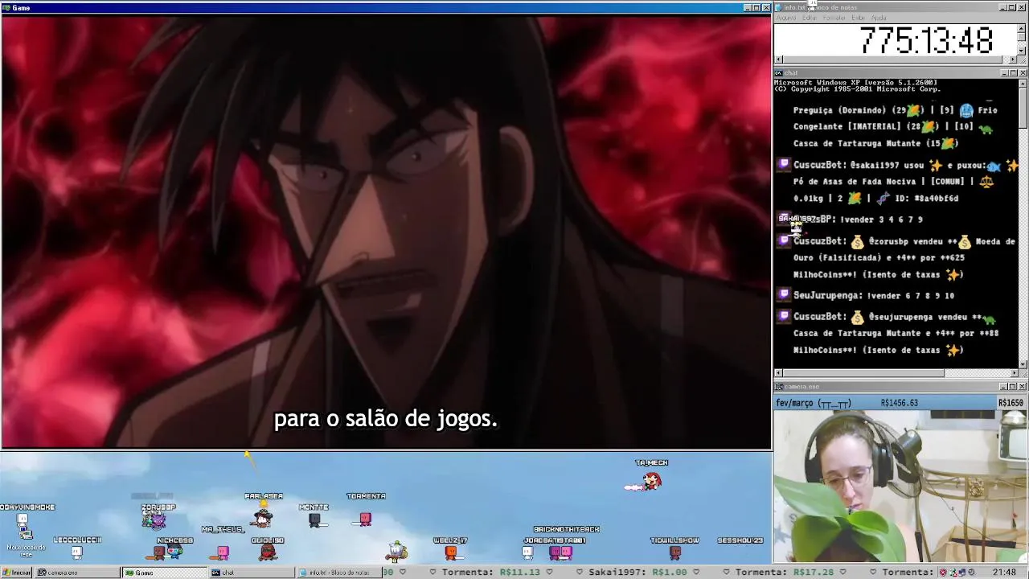Screen dimensions: 1029x579
Task: Switch to chat in the taskbar
Action: (x=251, y=573)
